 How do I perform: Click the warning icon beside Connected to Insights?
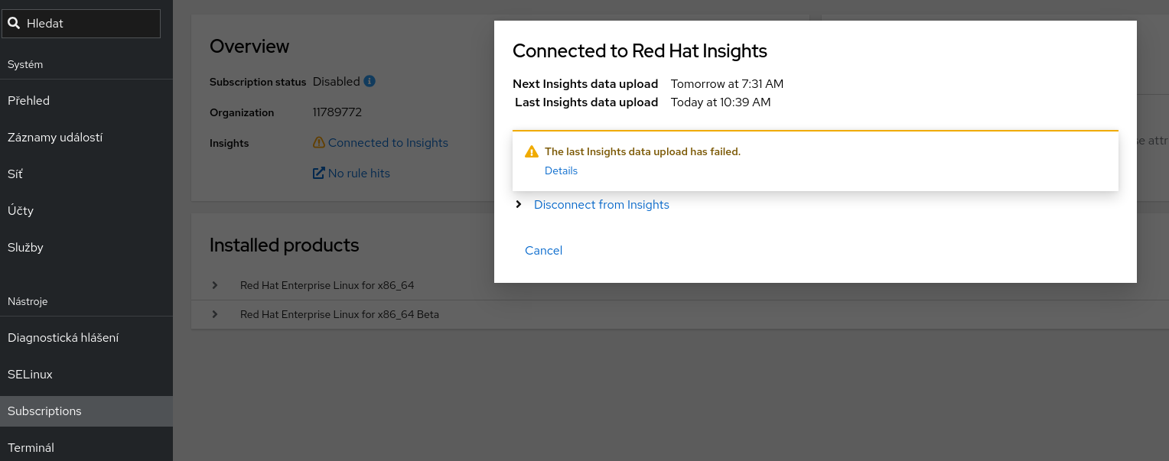click(319, 143)
